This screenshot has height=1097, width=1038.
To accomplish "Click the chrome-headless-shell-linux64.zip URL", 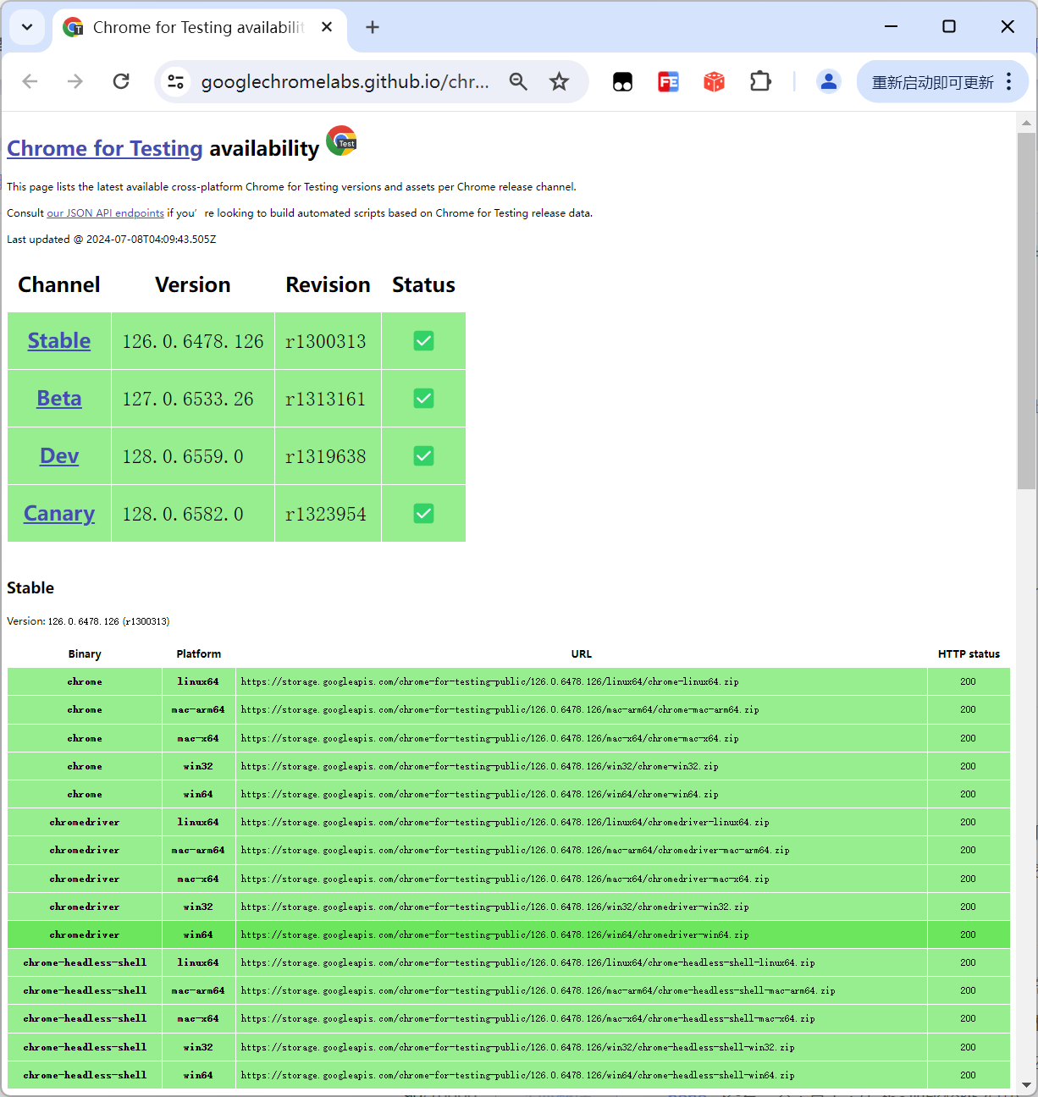I will [527, 962].
